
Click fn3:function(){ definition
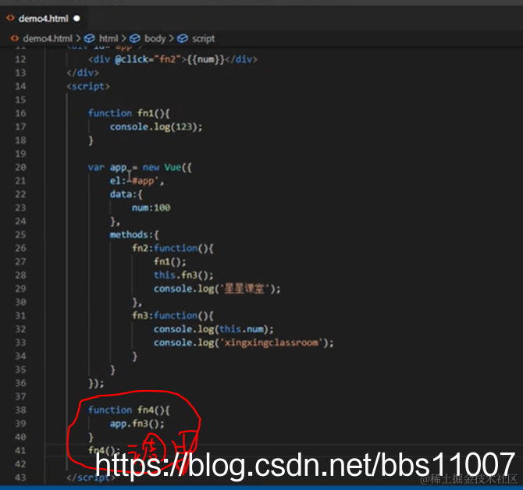coord(173,316)
